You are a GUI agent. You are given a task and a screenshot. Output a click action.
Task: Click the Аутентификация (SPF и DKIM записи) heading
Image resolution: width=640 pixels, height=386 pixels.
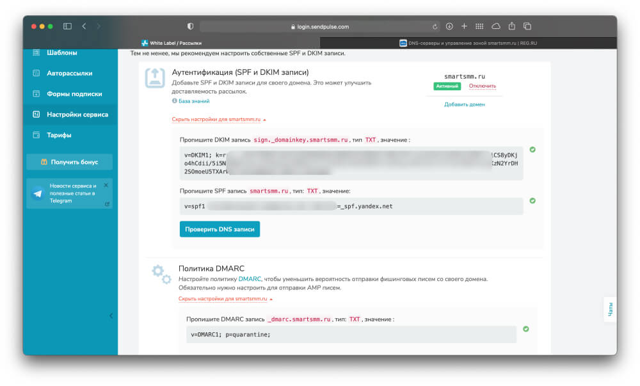240,72
